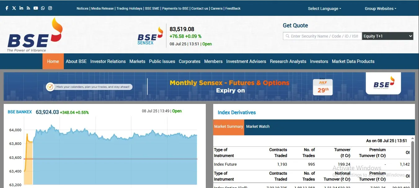Expand the Group Websites dropdown
The width and height of the screenshot is (419, 188).
[x=380, y=8]
